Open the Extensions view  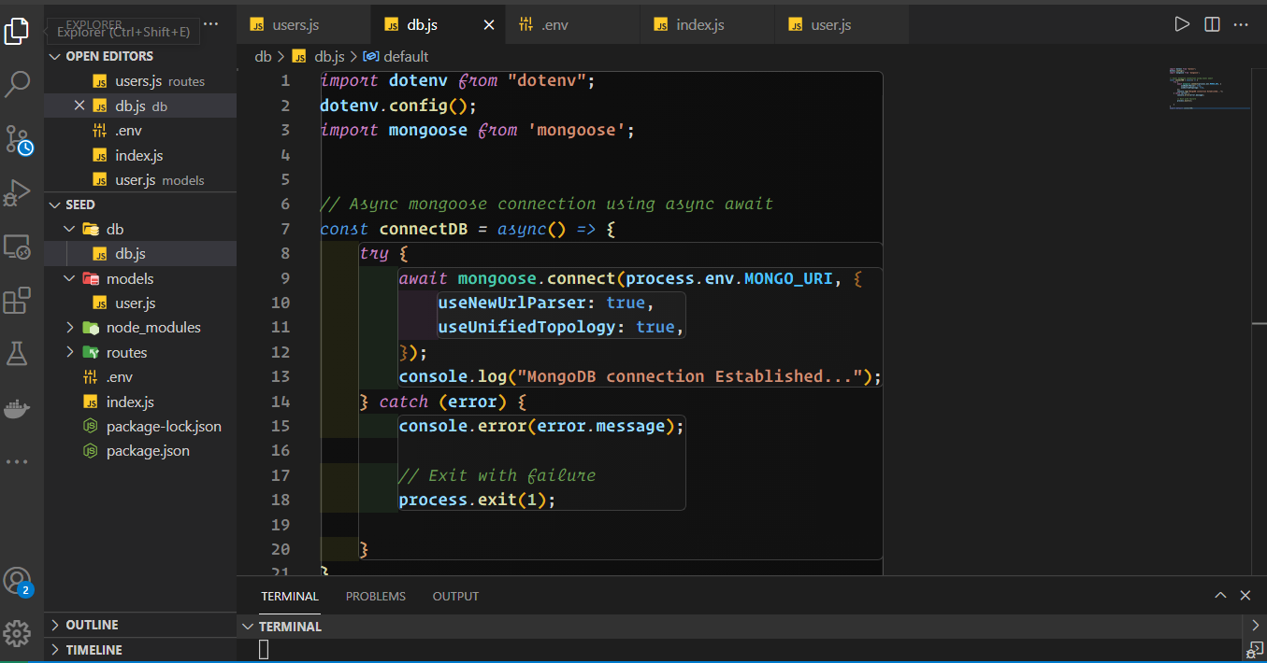tap(18, 302)
